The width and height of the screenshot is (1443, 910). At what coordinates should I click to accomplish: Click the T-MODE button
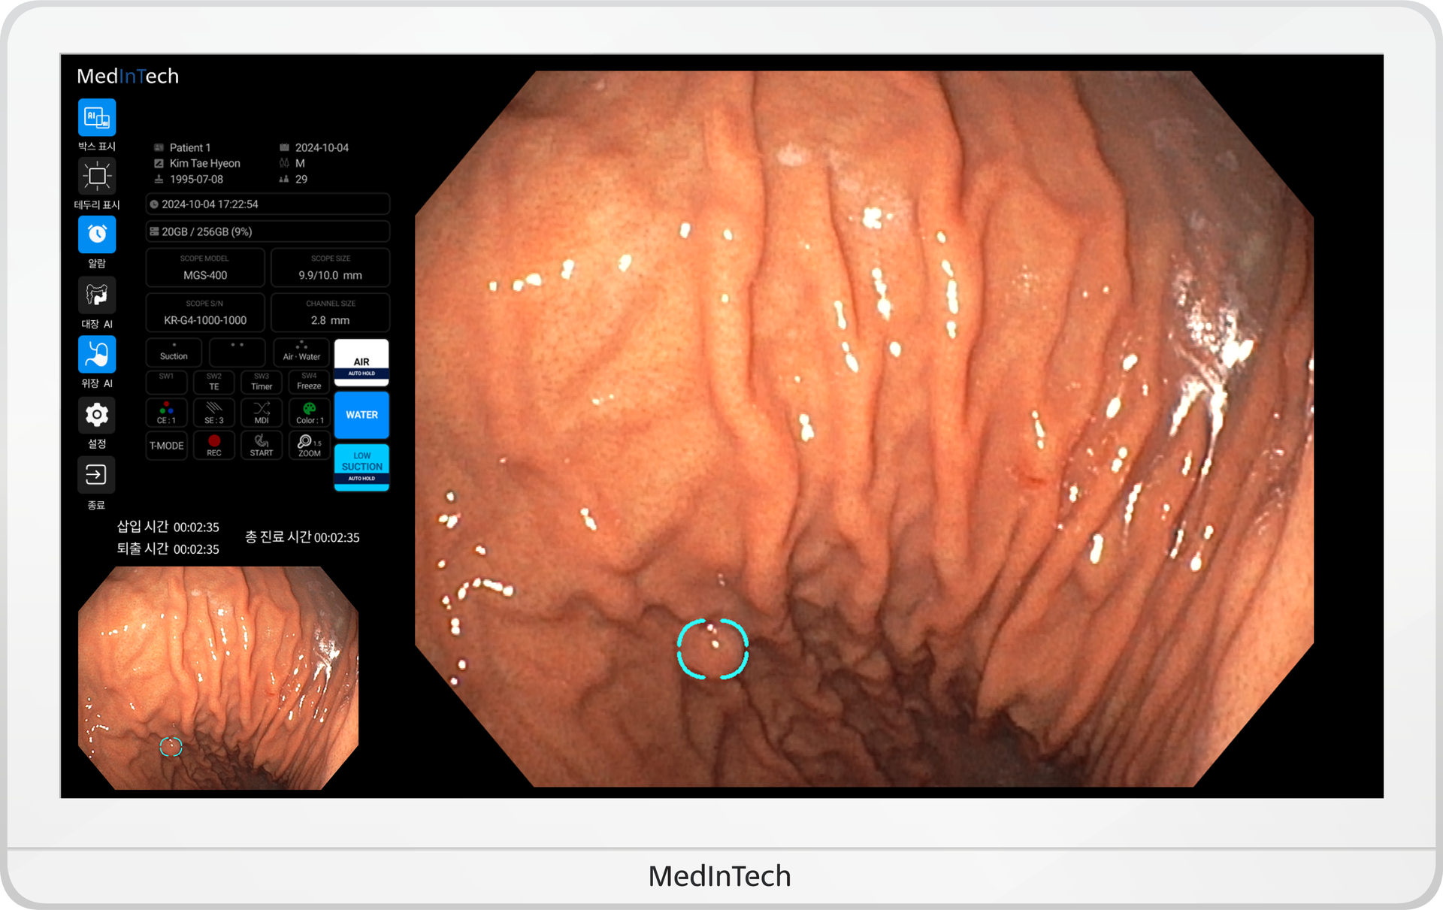(166, 446)
